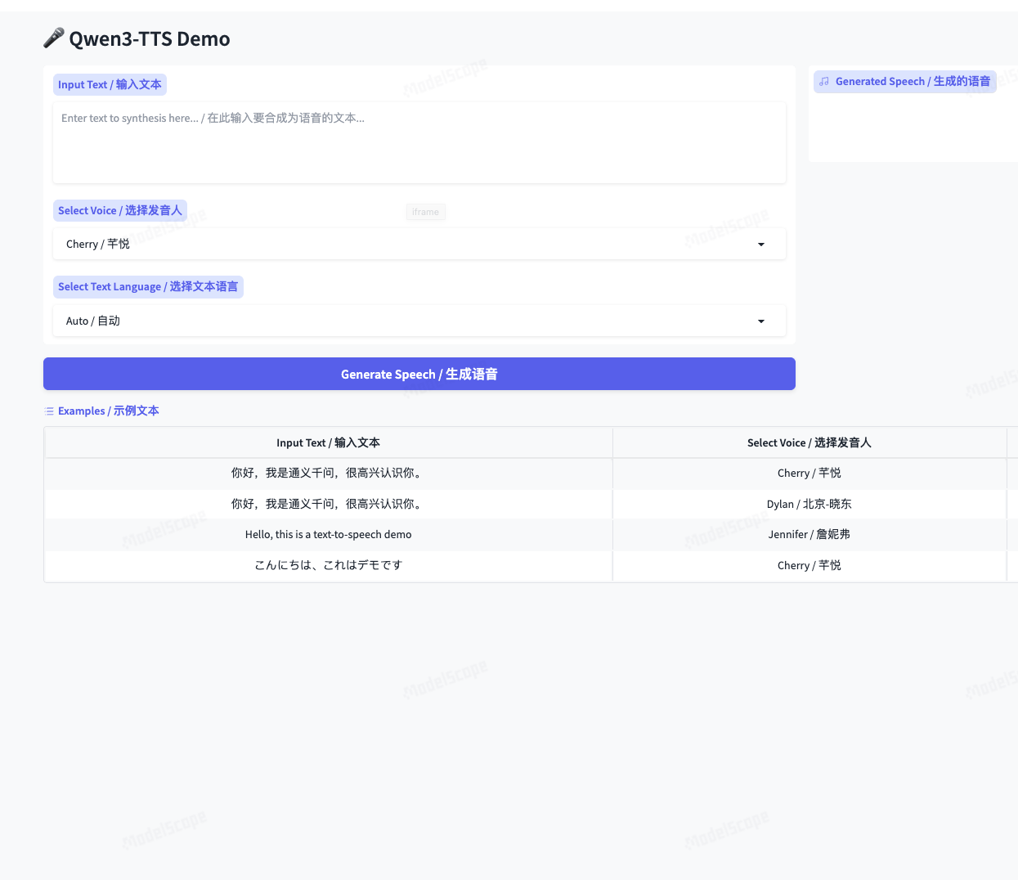Click the Input Text / 输入文本 field label

pos(110,84)
